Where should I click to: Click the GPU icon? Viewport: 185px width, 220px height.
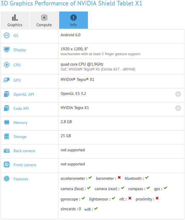tap(7, 80)
